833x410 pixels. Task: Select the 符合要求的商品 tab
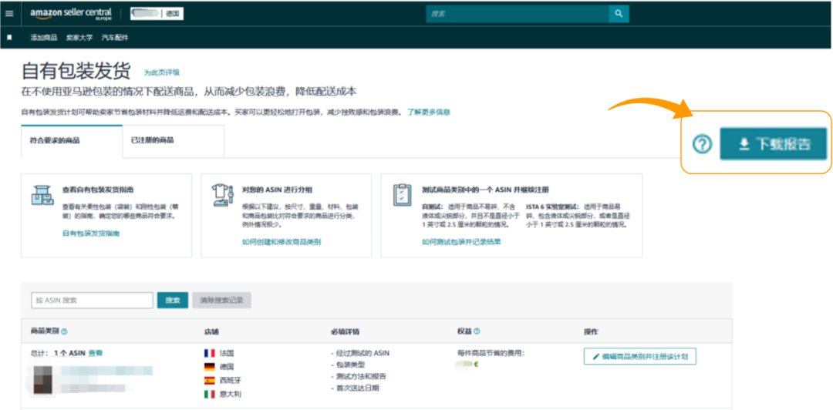[72, 141]
